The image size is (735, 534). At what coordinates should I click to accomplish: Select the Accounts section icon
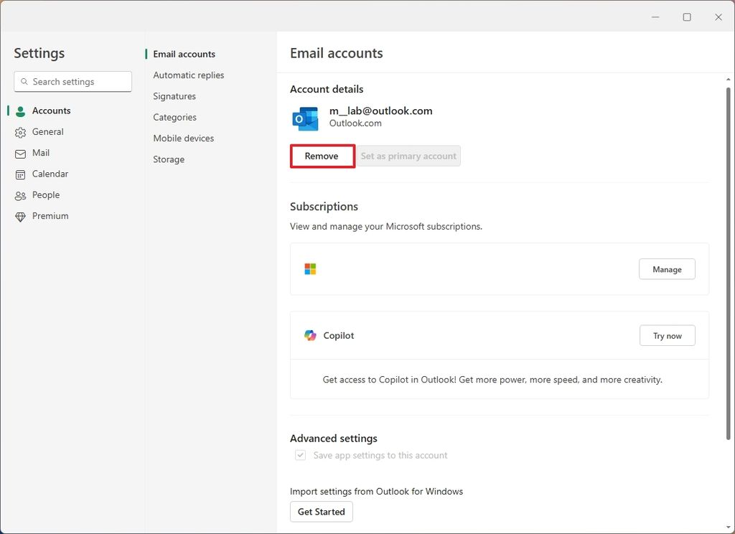pos(19,111)
